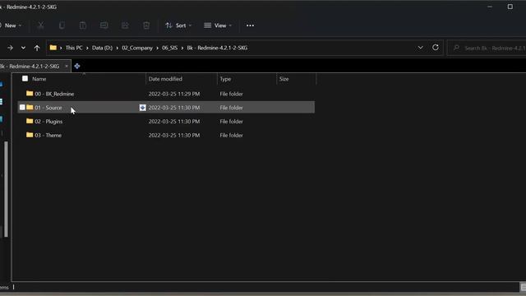Open the View dropdown menu
The height and width of the screenshot is (296, 526).
[218, 25]
